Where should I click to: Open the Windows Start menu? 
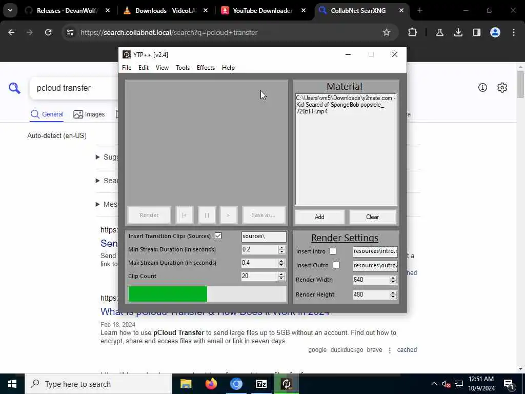12,384
